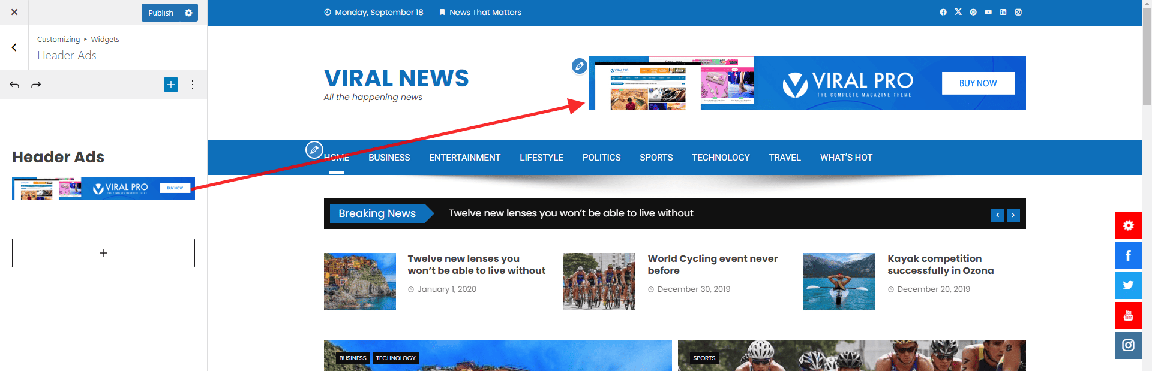Screen dimensions: 1152x371
Task: Open the Pinterest icon in the top bar
Action: tap(973, 12)
